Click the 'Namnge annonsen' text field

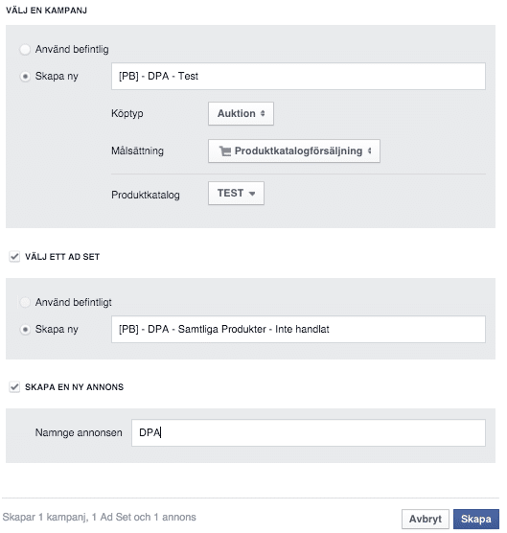click(x=309, y=432)
